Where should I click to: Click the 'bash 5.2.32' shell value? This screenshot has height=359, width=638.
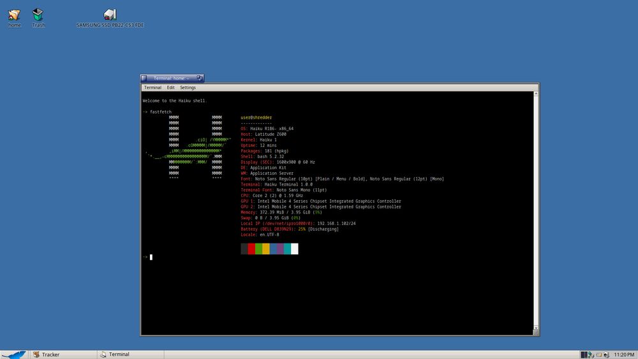tap(271, 156)
